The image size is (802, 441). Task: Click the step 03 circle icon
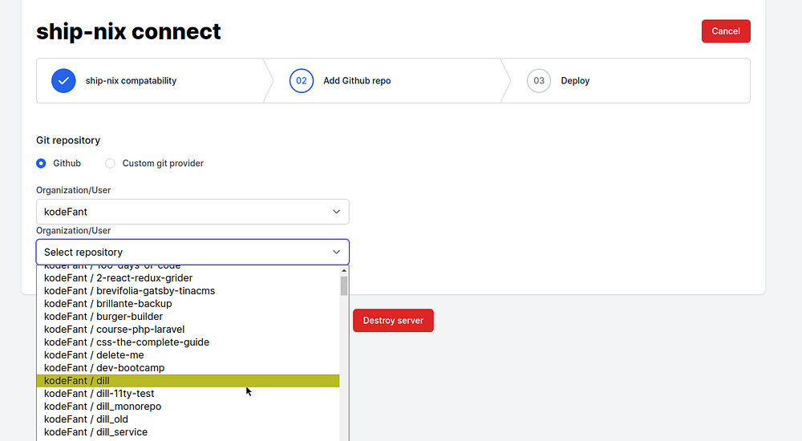tap(539, 81)
